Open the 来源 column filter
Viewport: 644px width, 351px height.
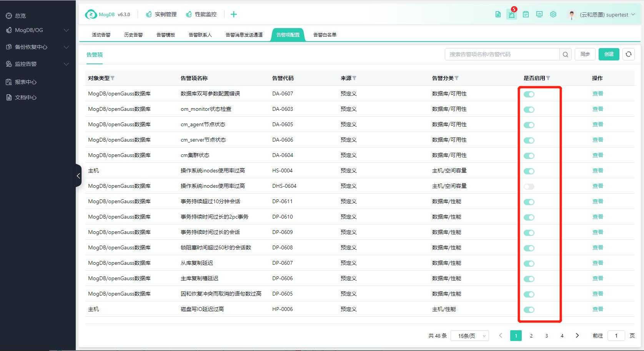point(354,78)
